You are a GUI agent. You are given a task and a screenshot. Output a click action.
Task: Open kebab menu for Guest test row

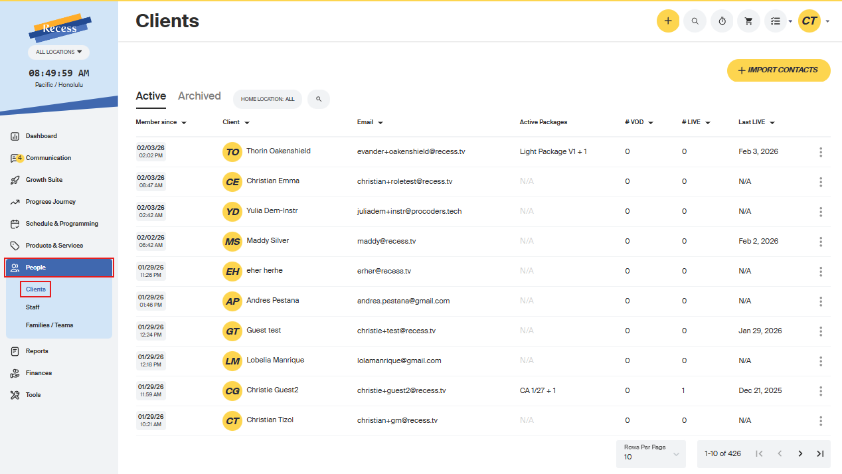pyautogui.click(x=821, y=331)
